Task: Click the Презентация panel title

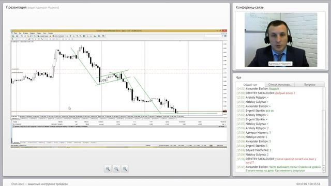Action: (x=16, y=7)
